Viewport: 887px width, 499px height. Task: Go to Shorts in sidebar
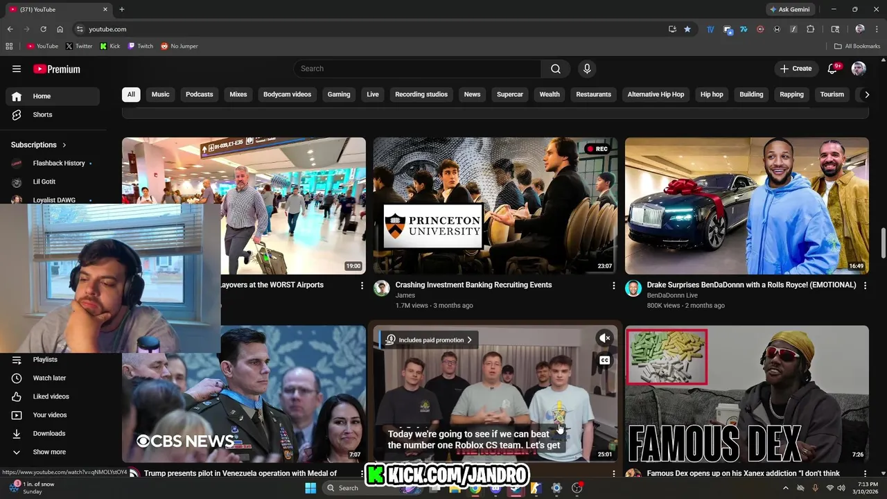[53, 114]
